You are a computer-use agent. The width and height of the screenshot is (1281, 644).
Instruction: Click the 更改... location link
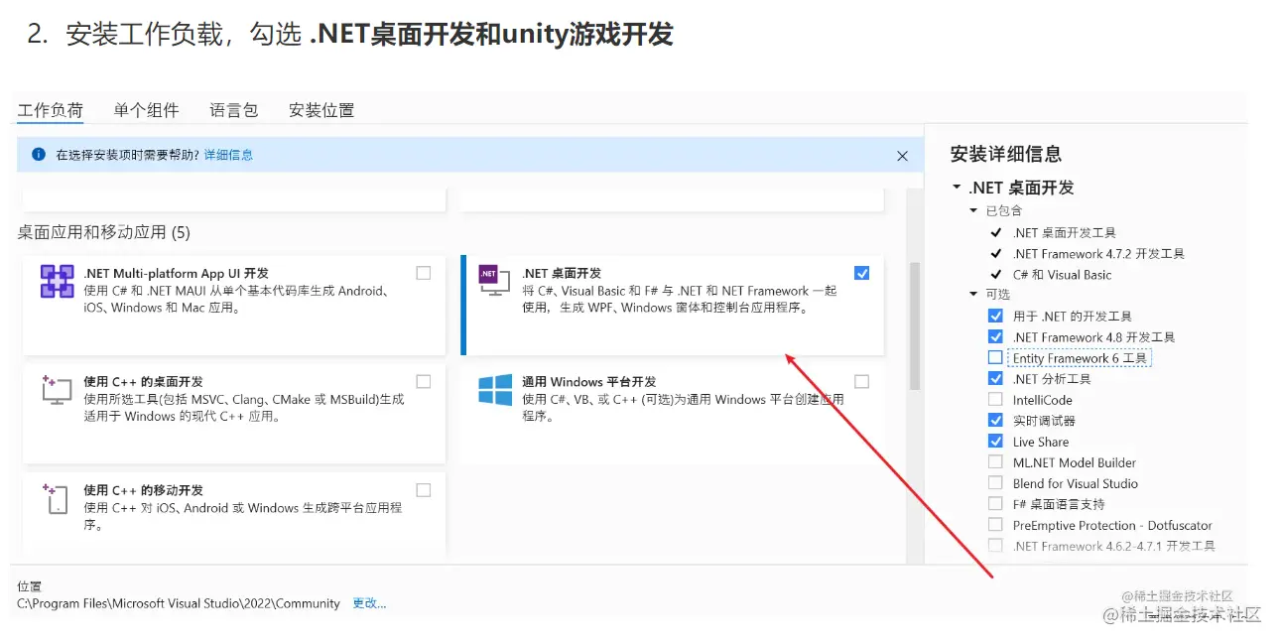[369, 603]
